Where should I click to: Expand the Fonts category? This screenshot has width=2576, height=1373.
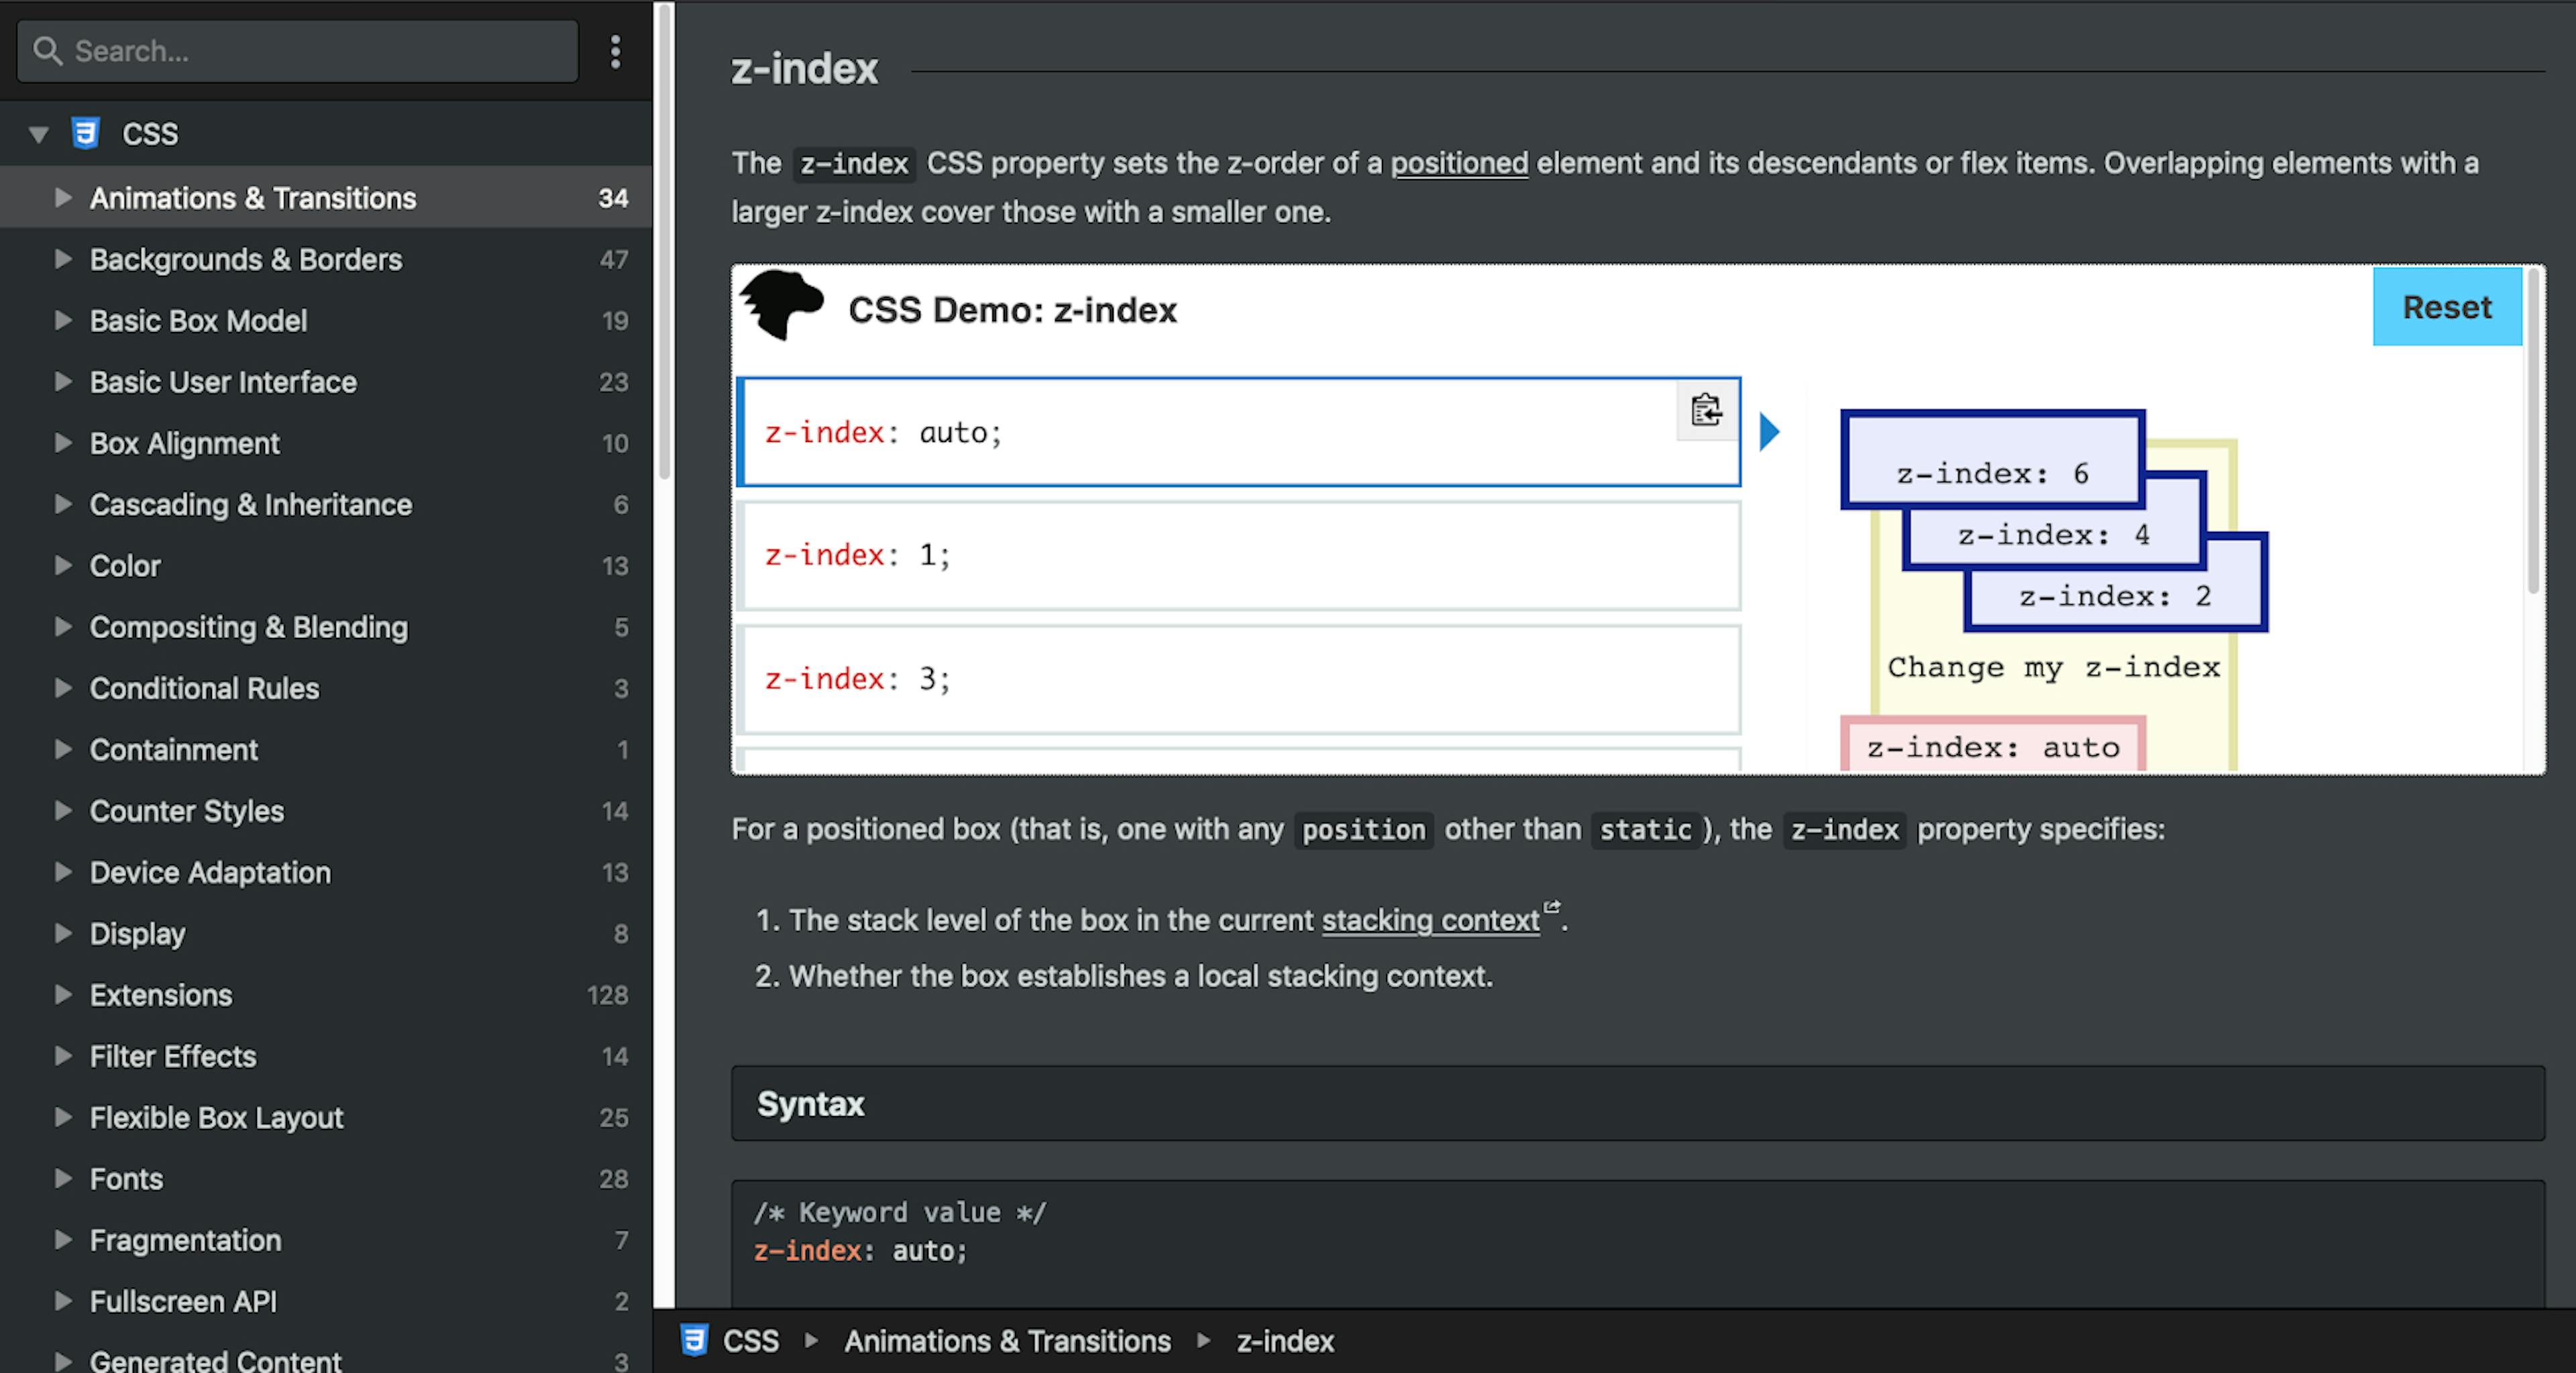point(63,1178)
